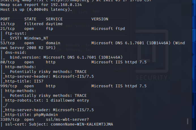Click the 13/tcp filtered daytime line
The width and height of the screenshot is (196, 130).
click(x=31, y=24)
